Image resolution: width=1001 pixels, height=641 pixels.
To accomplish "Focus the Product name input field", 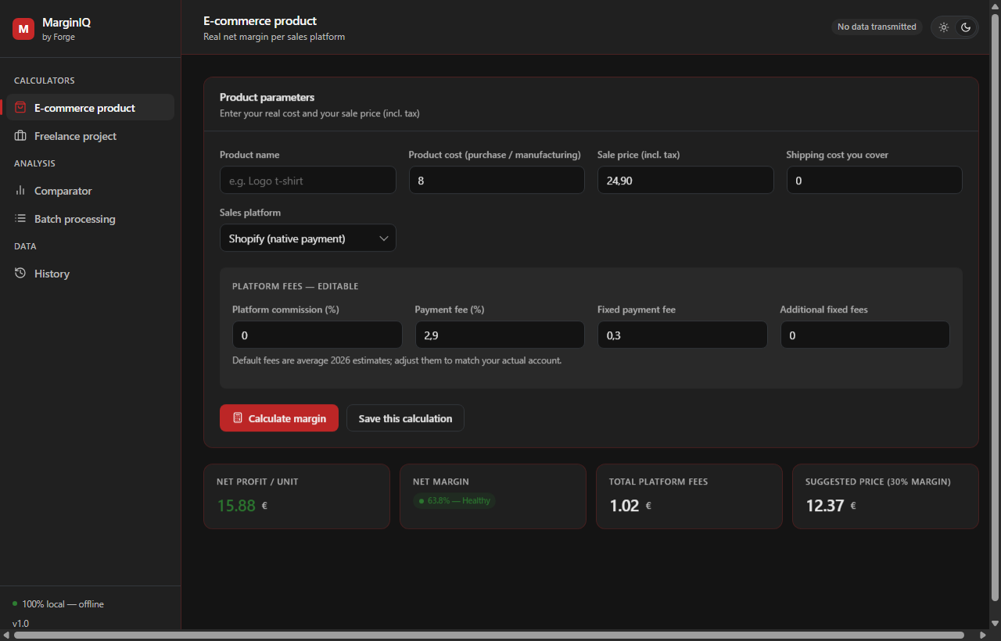I will (308, 180).
